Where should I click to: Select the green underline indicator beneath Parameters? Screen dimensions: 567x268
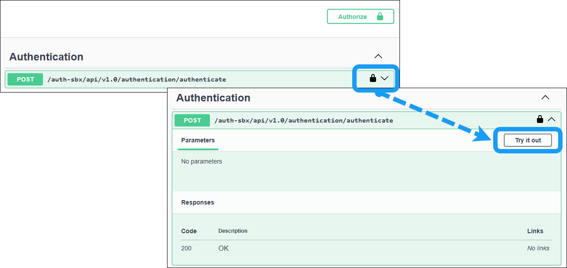tap(198, 149)
